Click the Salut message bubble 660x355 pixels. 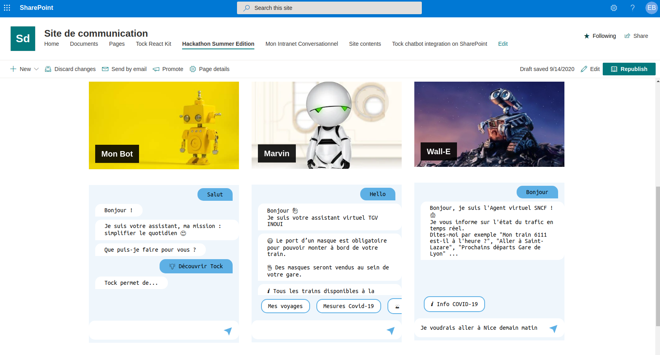point(215,194)
